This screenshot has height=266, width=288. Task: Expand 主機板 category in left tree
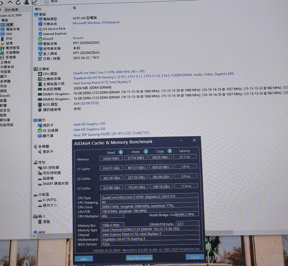click(x=6, y=62)
